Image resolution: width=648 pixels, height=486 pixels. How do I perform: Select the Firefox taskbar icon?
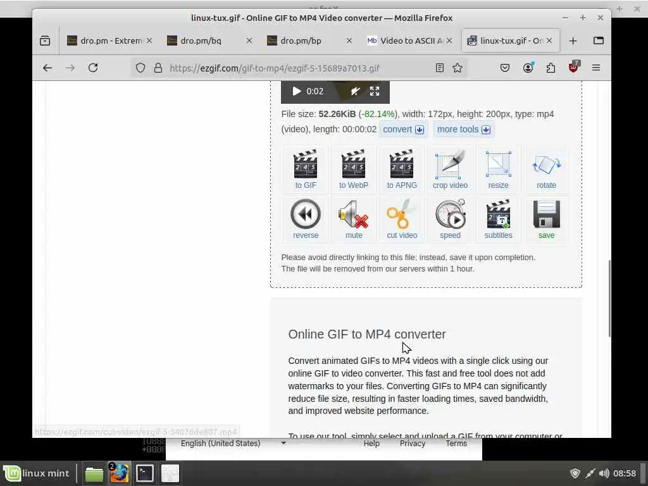(120, 473)
